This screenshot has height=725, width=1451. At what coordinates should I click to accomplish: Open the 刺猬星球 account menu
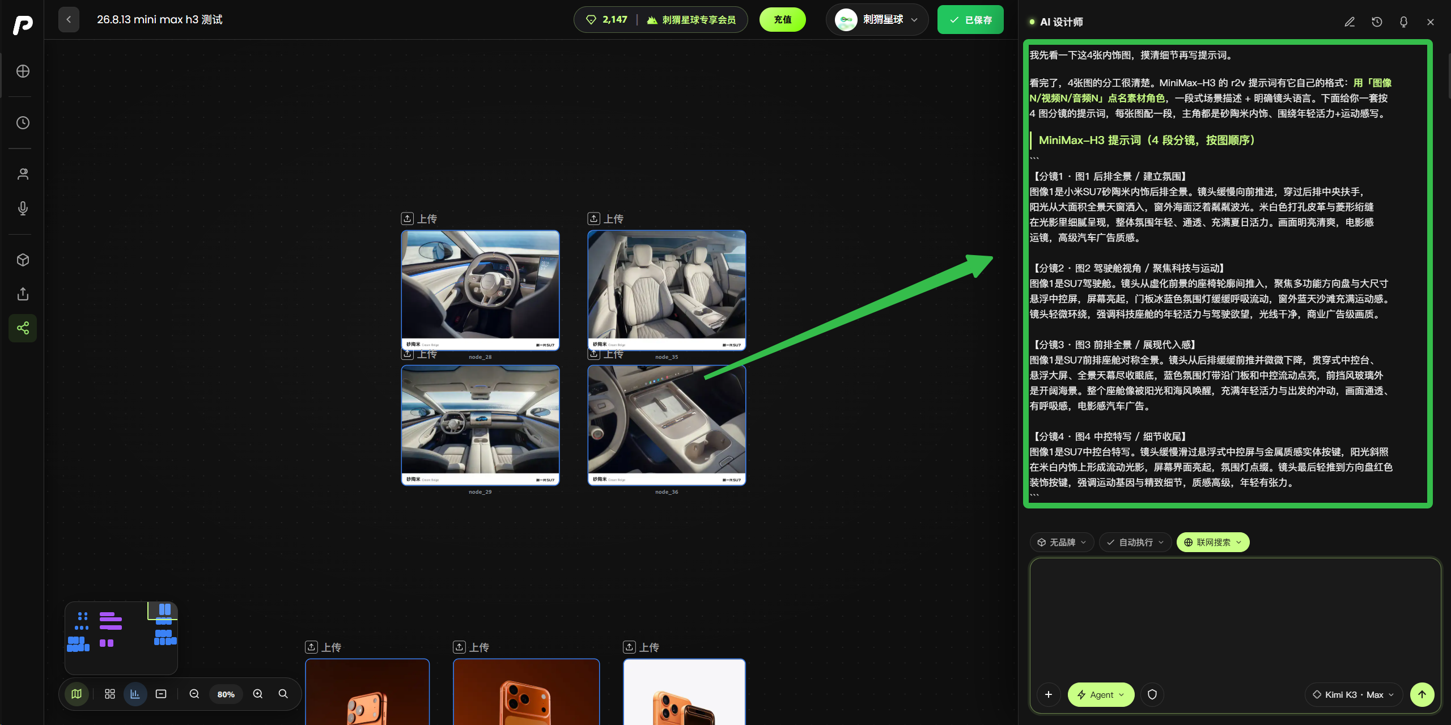pyautogui.click(x=877, y=20)
